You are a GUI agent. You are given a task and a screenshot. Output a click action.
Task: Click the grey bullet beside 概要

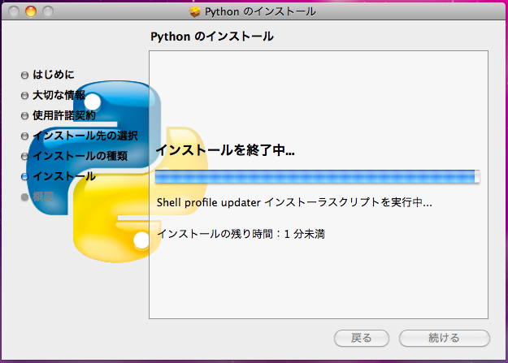point(24,197)
